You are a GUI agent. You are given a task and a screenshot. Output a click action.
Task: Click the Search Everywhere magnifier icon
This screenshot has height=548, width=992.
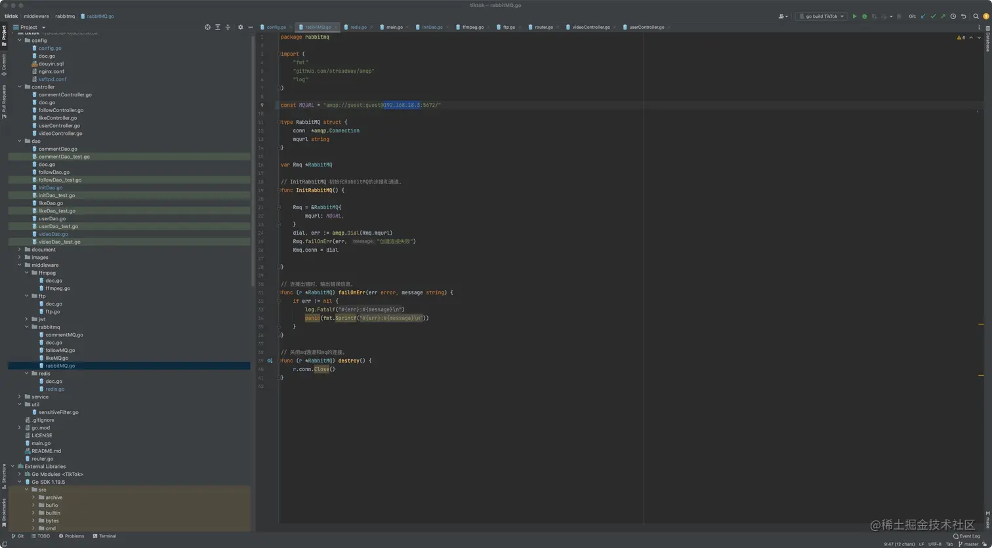pyautogui.click(x=976, y=16)
